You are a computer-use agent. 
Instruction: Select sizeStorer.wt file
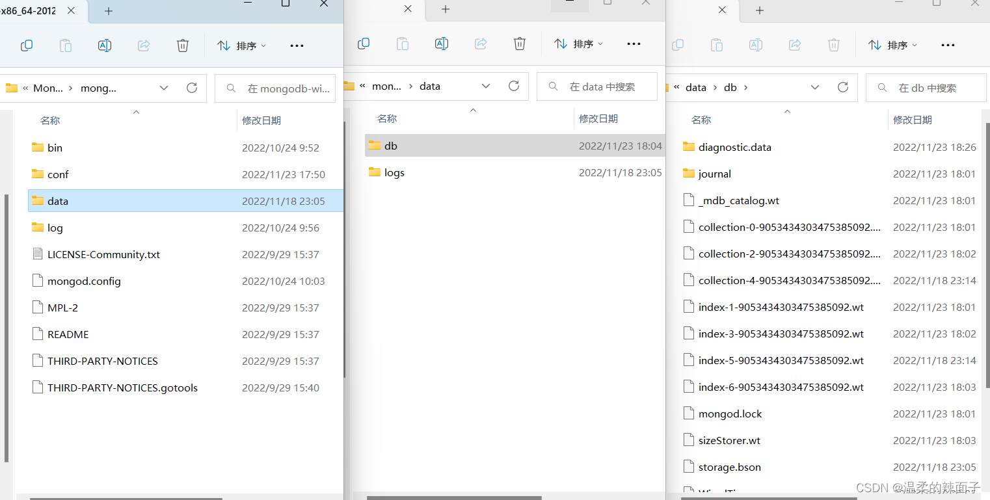pyautogui.click(x=830, y=440)
